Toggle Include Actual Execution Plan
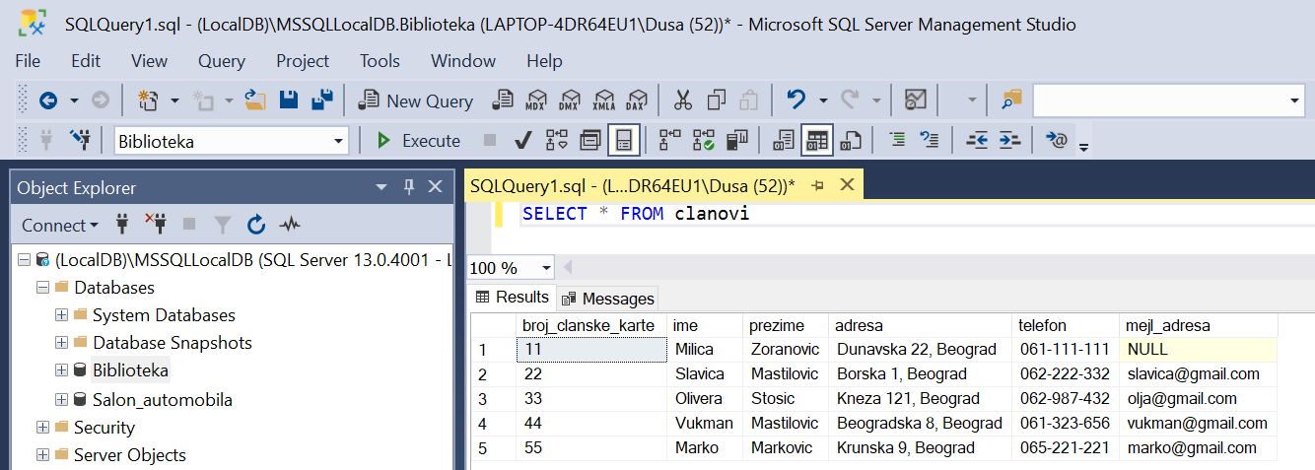Screen dimensions: 1315x470 point(670,141)
